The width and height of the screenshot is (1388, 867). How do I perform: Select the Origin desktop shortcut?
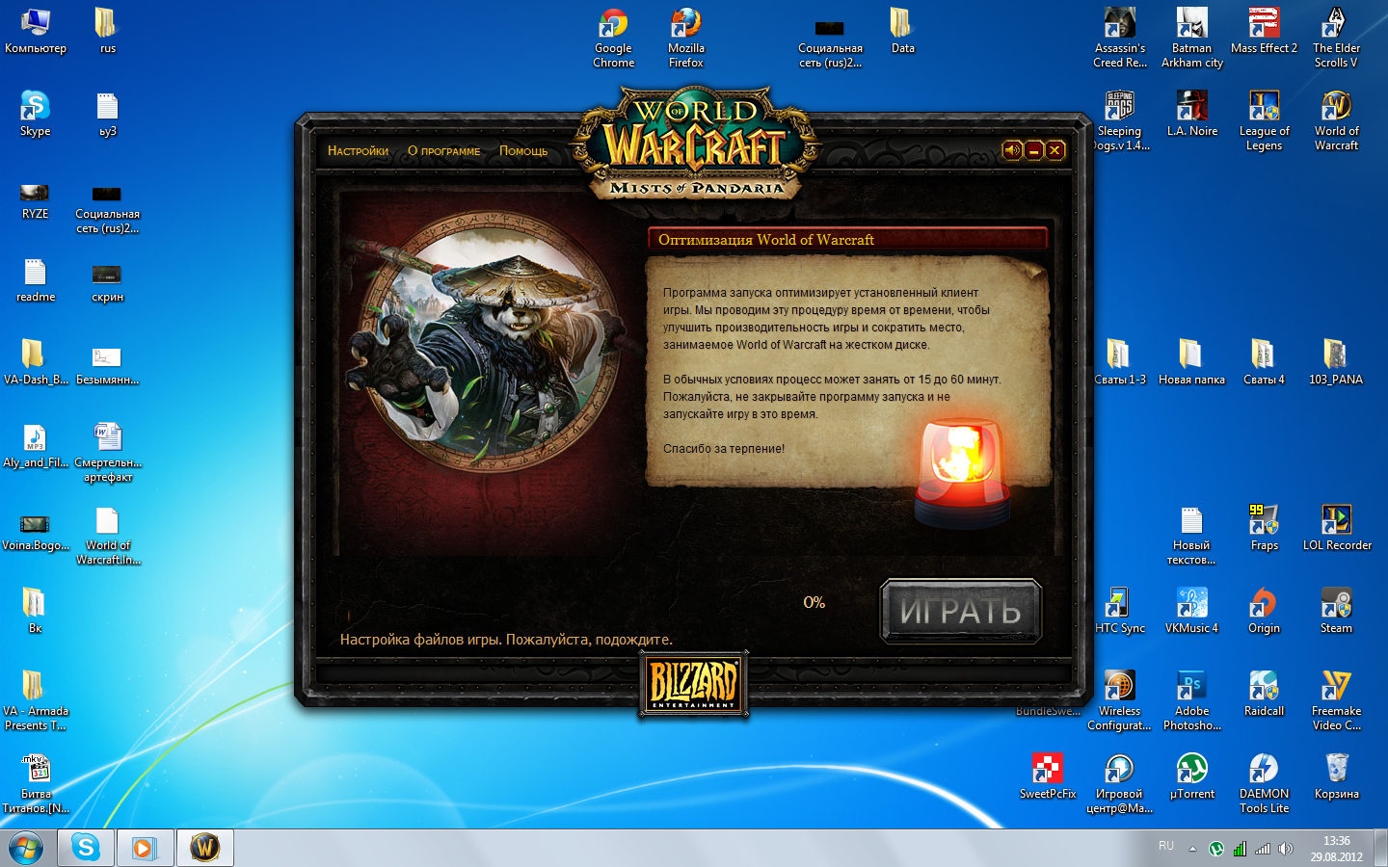pos(1264,612)
